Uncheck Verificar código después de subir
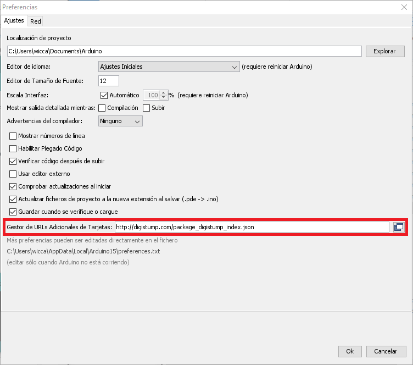Screen dimensions: 413x365 tap(14, 161)
